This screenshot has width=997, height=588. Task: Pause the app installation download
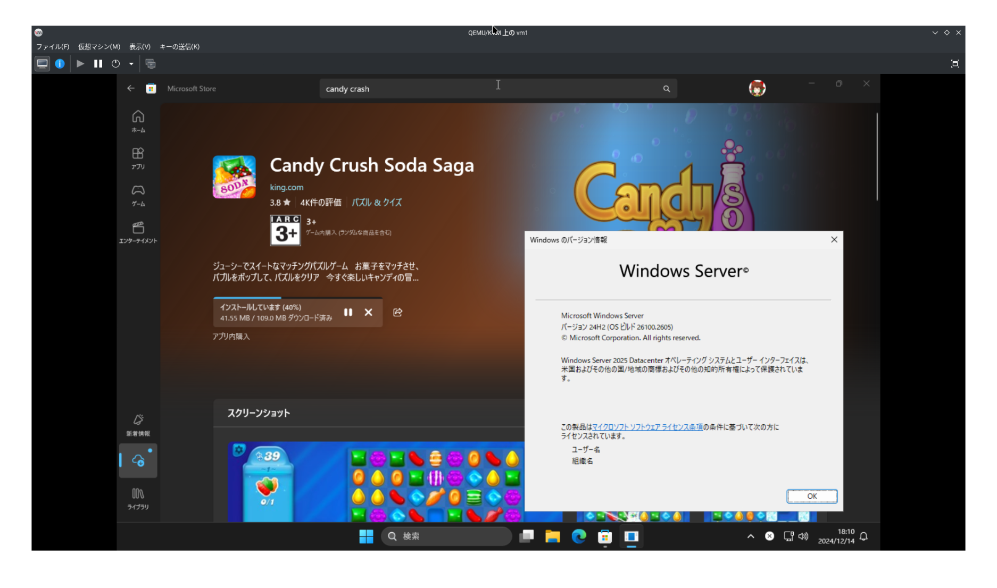click(x=348, y=312)
